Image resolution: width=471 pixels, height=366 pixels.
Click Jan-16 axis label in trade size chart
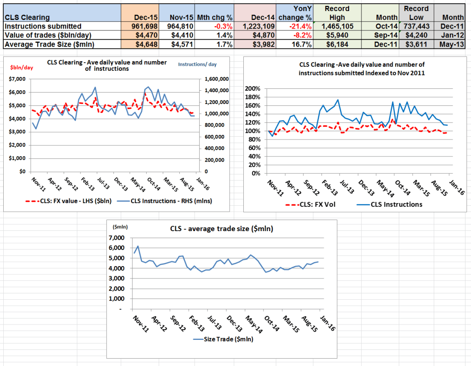327,323
